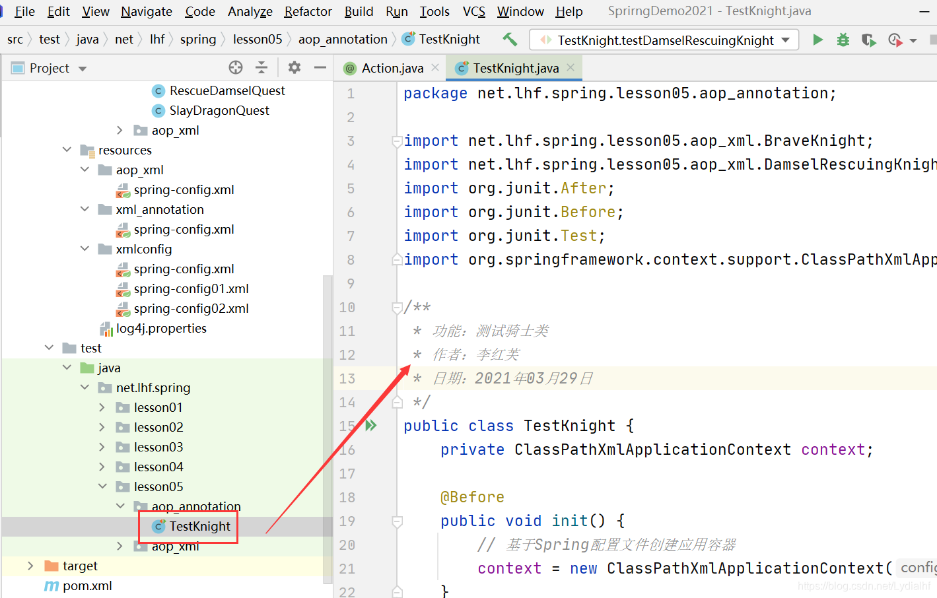
Task: Expand the lesson01 package
Action: [102, 407]
